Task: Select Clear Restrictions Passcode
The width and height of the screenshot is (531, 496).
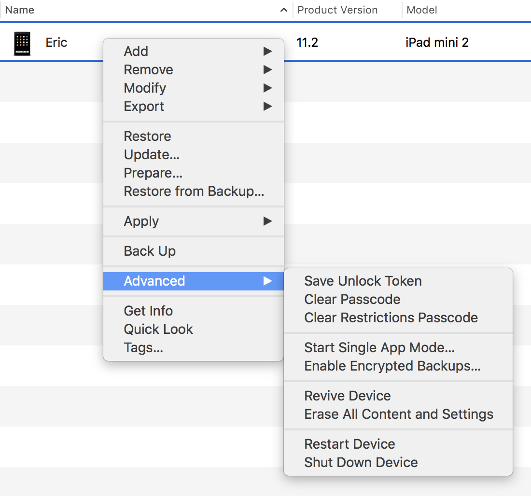Action: [398, 317]
